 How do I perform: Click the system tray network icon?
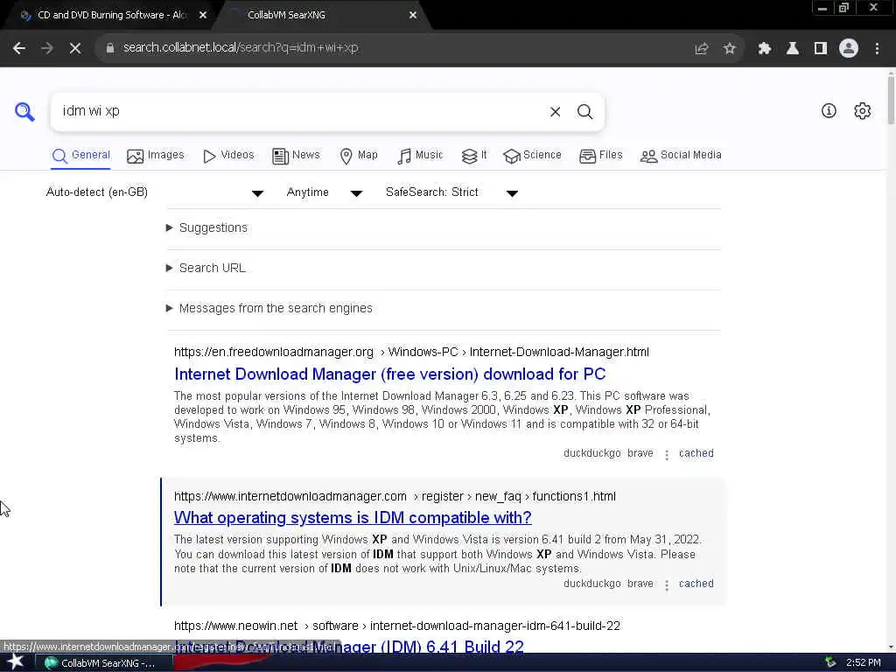(x=830, y=663)
